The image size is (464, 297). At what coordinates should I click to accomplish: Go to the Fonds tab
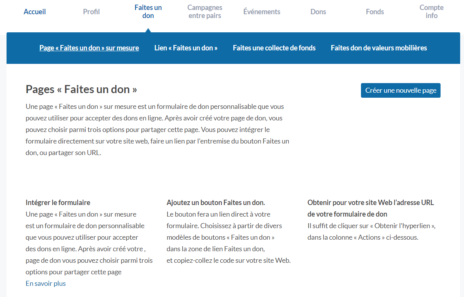(x=375, y=12)
